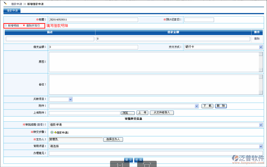Open the 审批流程 dropdown

point(261,125)
